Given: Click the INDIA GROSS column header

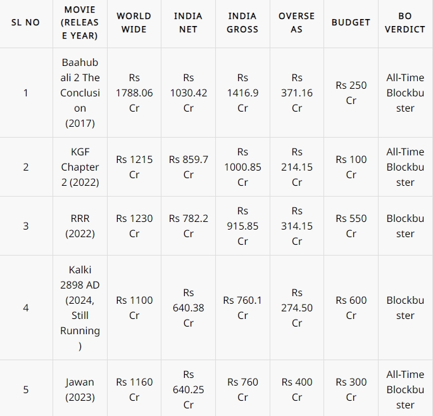Looking at the screenshot, I should (242, 22).
